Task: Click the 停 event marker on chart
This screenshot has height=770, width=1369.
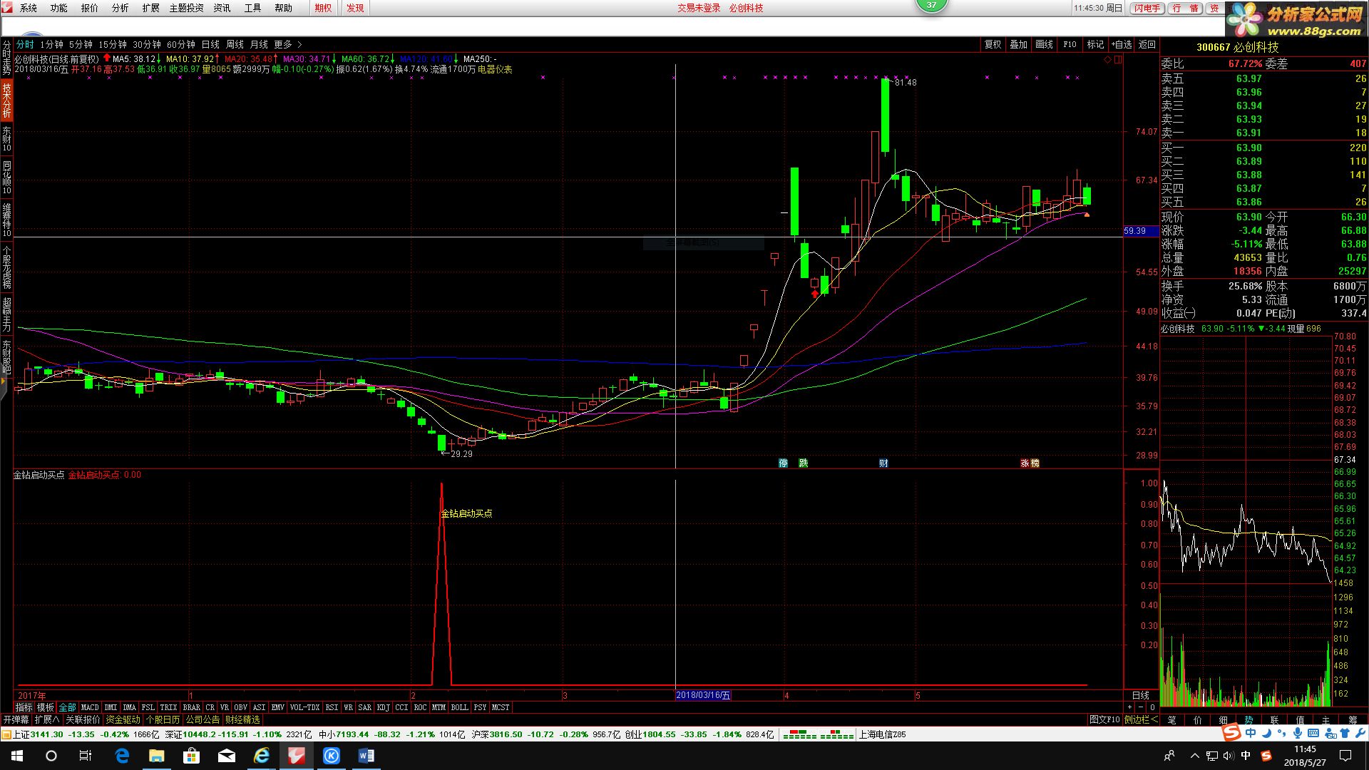Action: (x=784, y=463)
